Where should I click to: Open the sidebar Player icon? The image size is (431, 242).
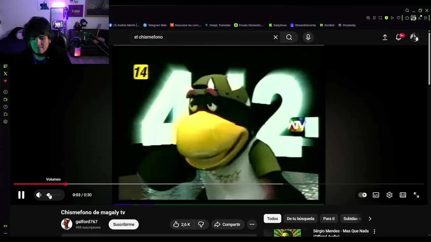click(5, 92)
